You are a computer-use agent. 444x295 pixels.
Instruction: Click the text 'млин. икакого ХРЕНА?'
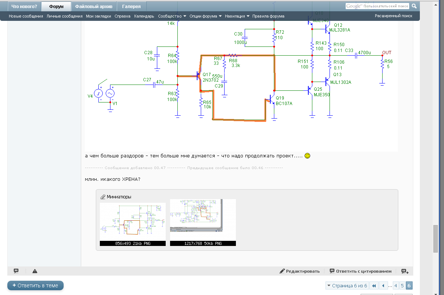[x=113, y=179]
